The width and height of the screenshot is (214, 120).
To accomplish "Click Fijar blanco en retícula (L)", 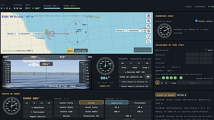I will coord(135,82).
